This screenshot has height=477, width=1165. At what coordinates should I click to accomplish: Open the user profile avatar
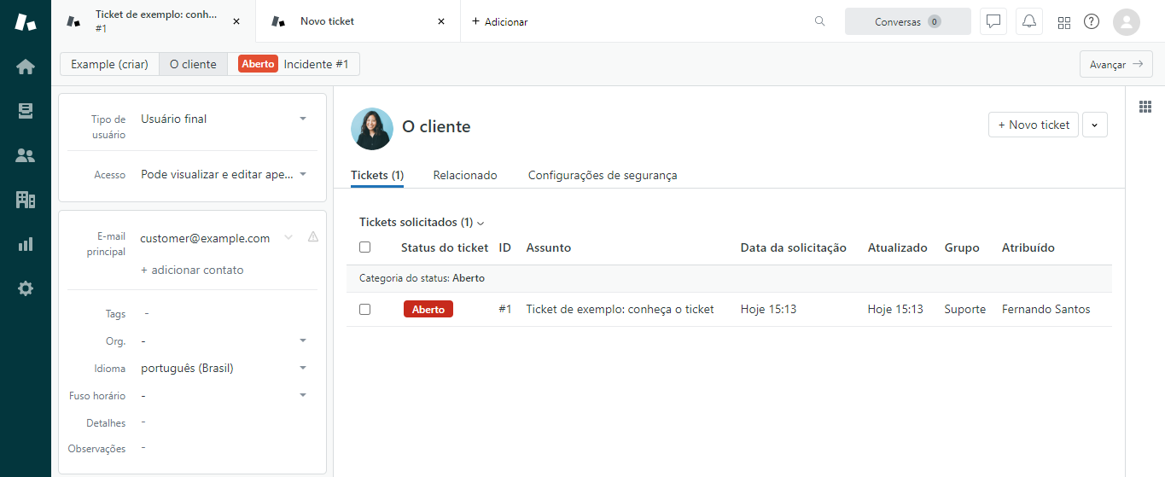tap(1127, 21)
